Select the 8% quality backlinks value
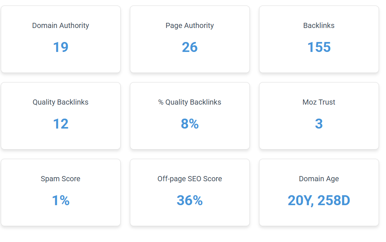The image size is (386, 242). pos(190,124)
